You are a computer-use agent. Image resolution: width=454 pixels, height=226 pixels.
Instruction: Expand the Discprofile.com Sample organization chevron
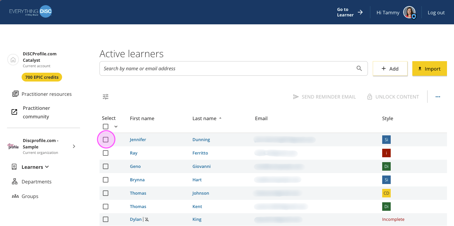pos(74,146)
